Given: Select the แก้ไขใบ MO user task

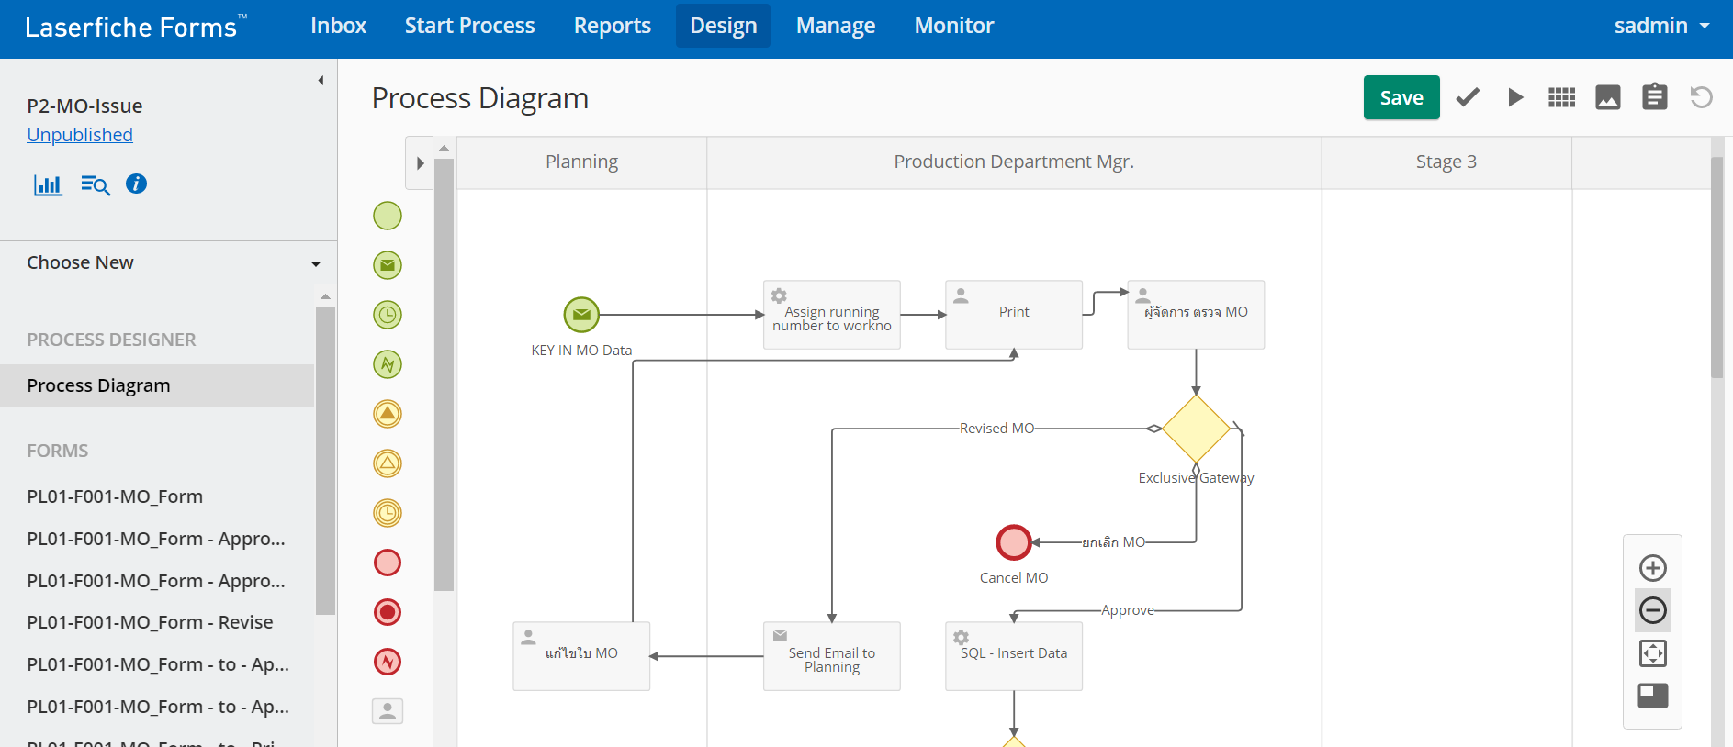Looking at the screenshot, I should (581, 656).
